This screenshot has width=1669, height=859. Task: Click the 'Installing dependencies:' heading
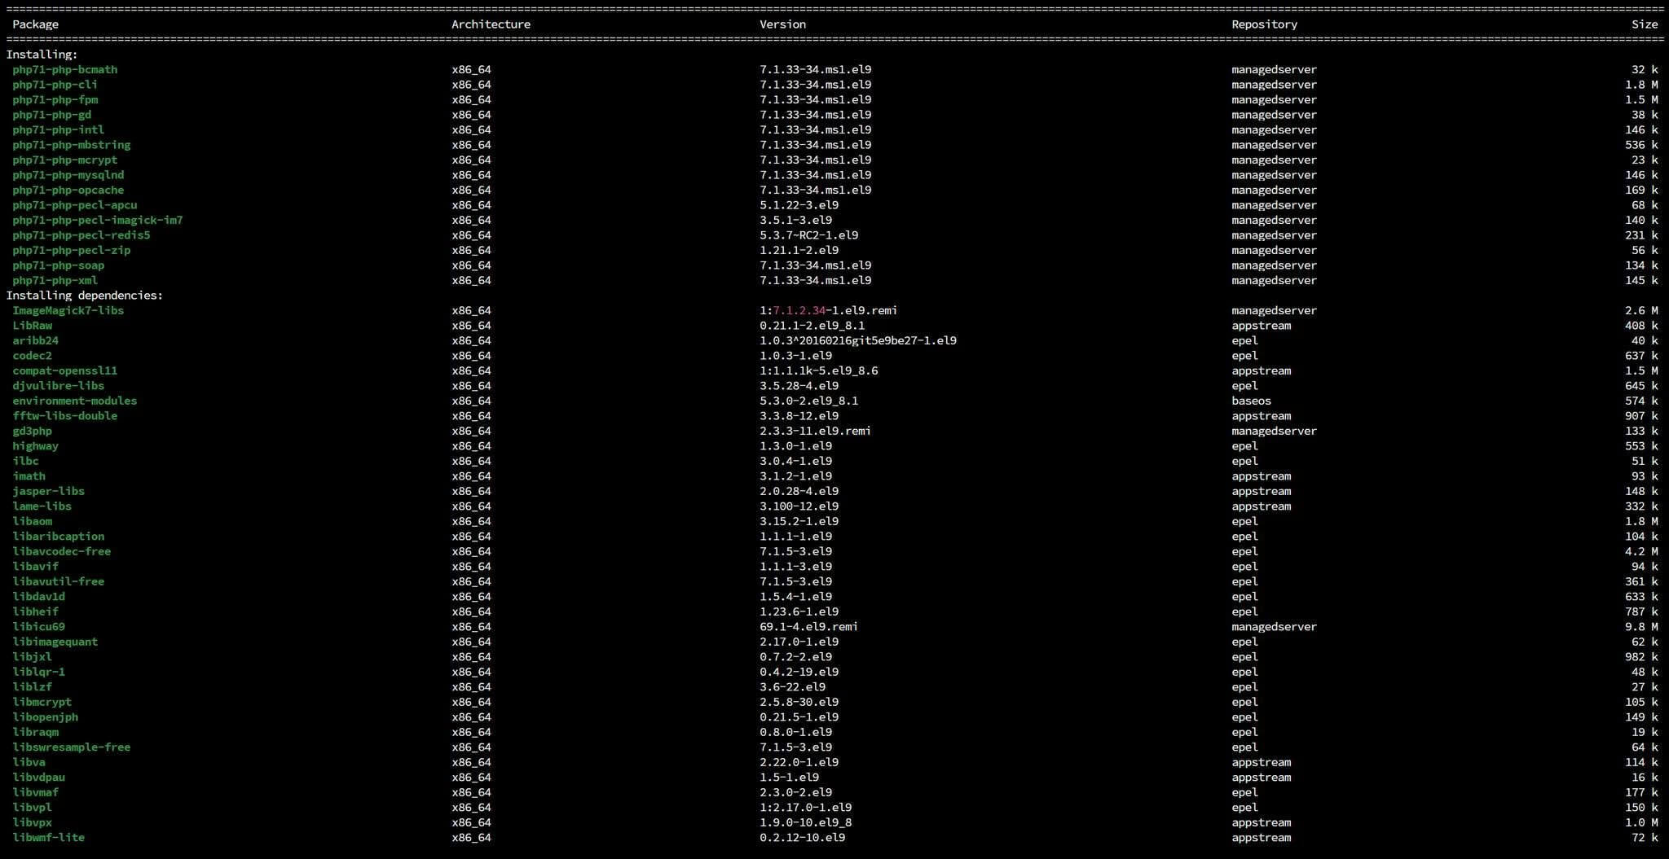[85, 296]
